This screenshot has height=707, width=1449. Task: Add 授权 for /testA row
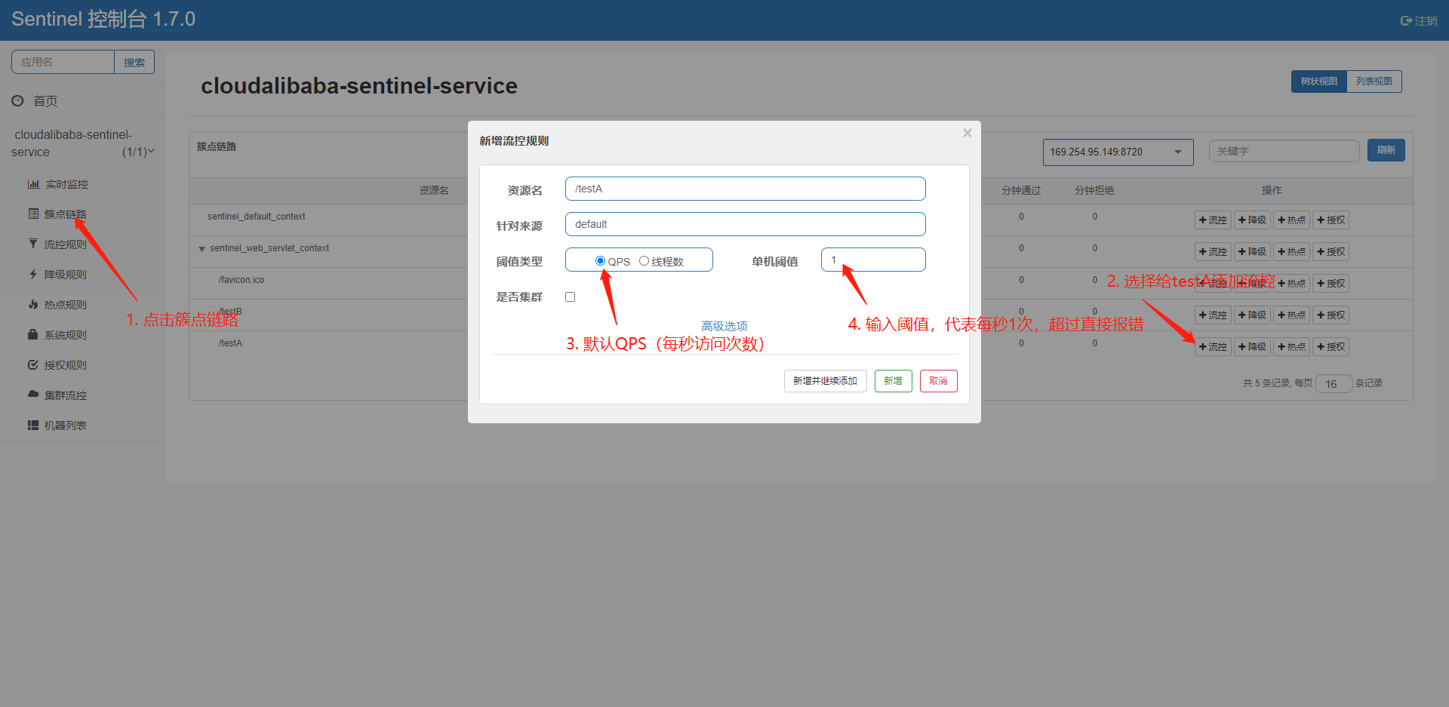[1331, 347]
